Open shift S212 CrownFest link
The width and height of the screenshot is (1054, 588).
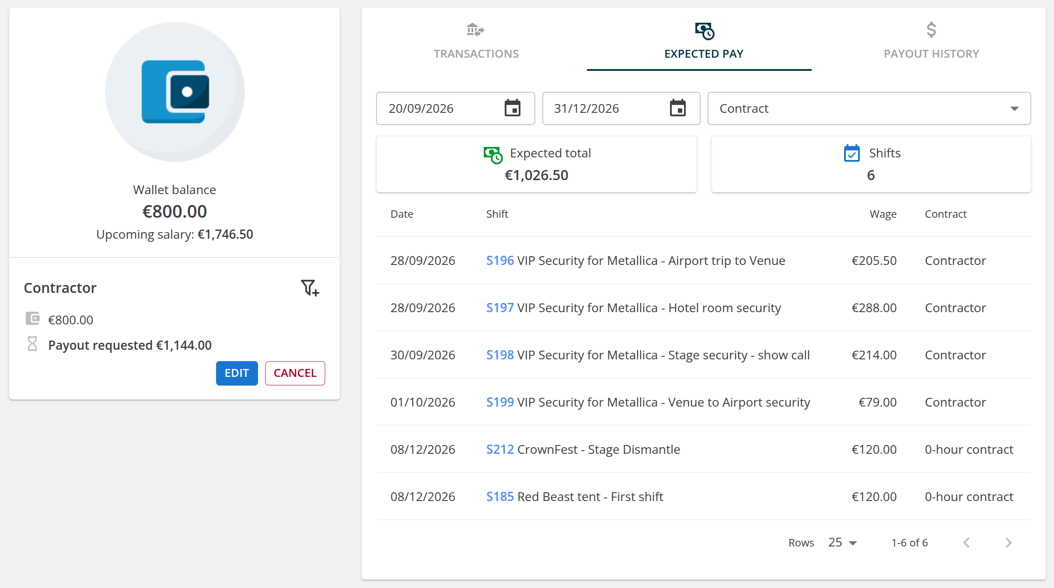[x=500, y=449]
